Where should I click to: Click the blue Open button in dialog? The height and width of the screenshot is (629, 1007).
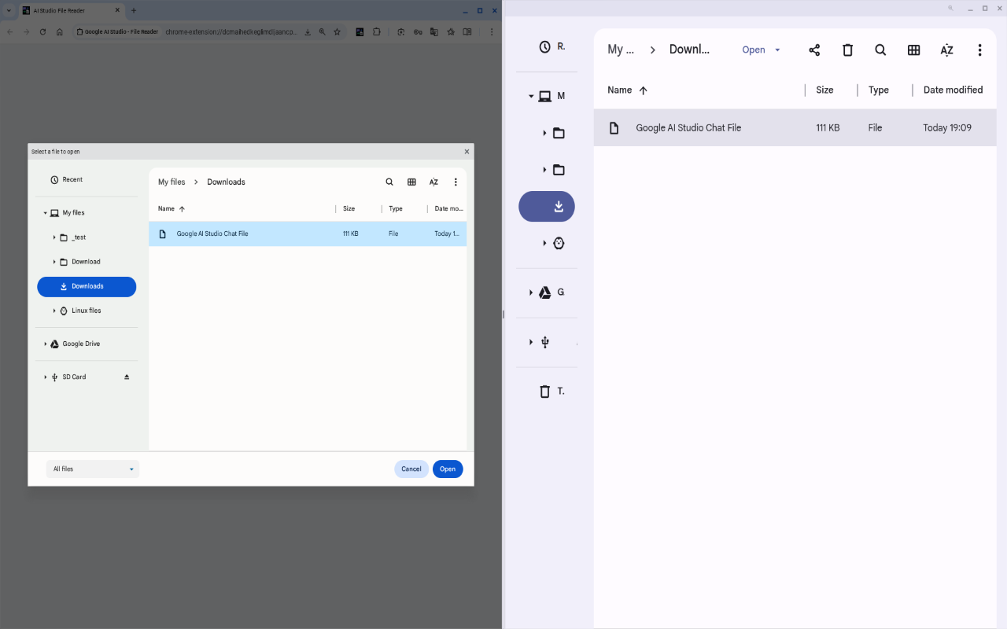(448, 469)
